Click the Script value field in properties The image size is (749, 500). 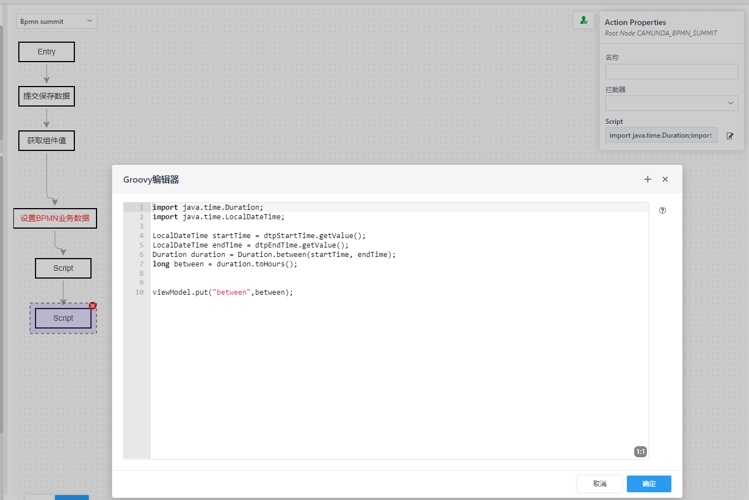coord(661,135)
